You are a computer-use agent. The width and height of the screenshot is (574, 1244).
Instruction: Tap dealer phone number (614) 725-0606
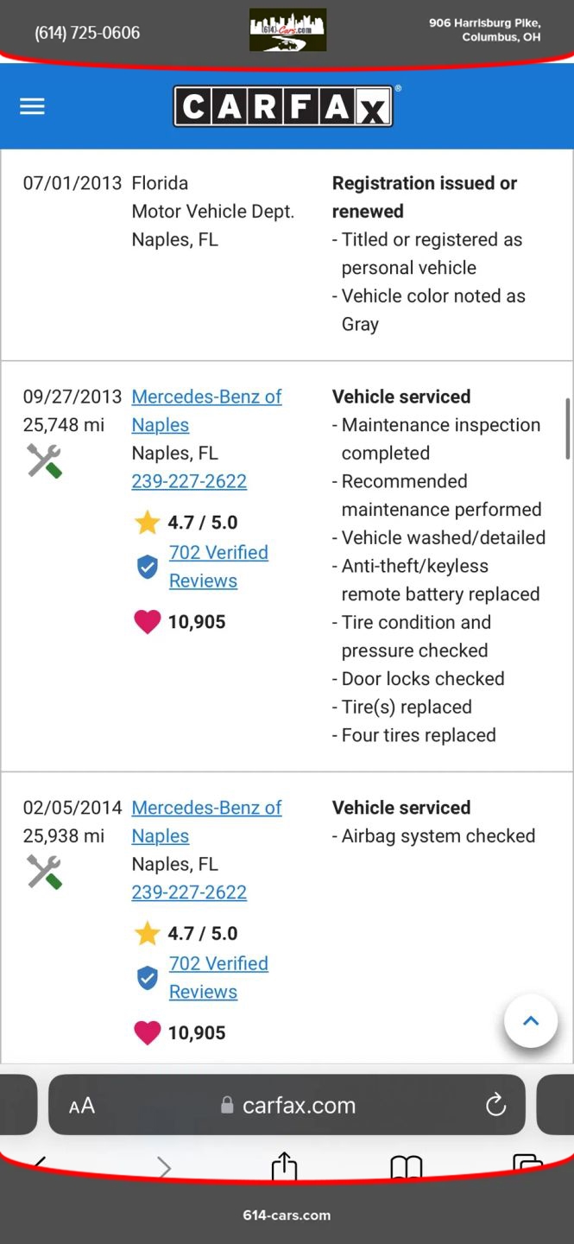click(87, 33)
